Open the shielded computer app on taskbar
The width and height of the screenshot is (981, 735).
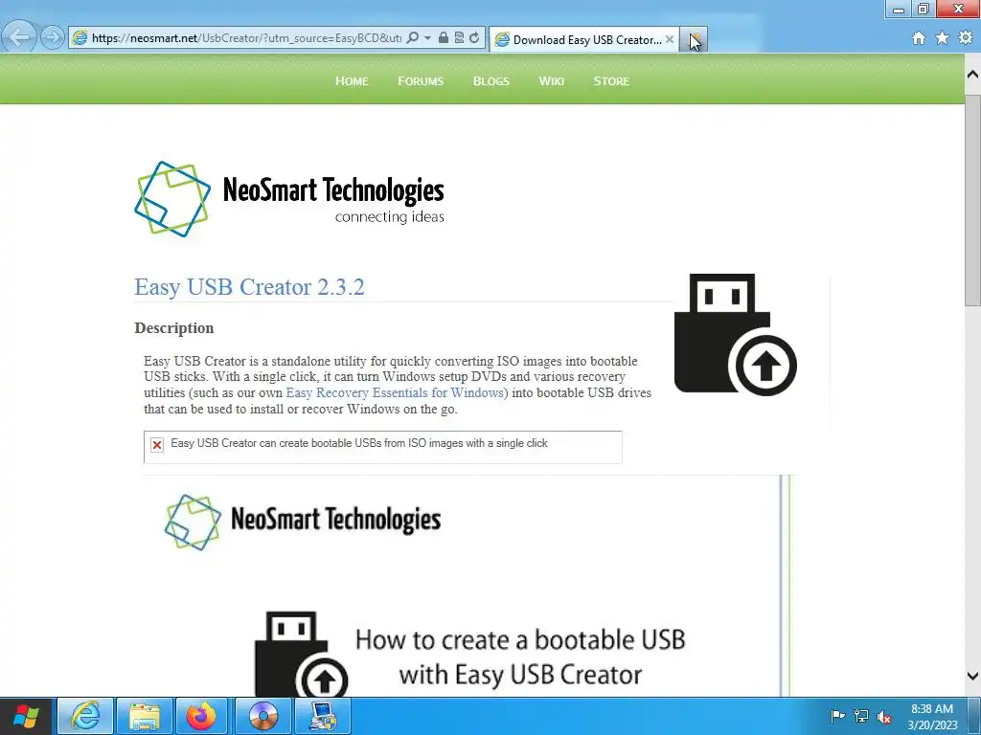(x=324, y=716)
